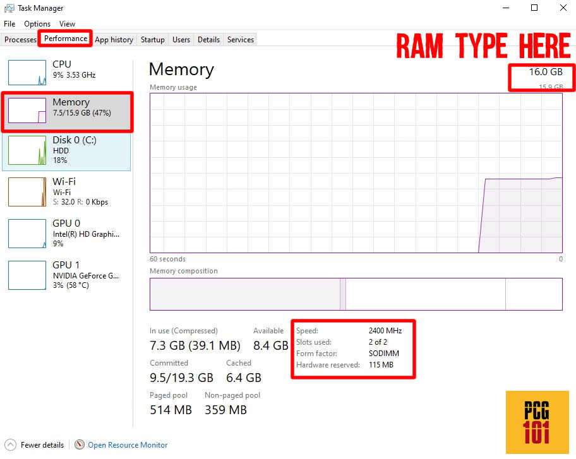576x459 pixels.
Task: Select the Memory performance entry
Action: 67,112
